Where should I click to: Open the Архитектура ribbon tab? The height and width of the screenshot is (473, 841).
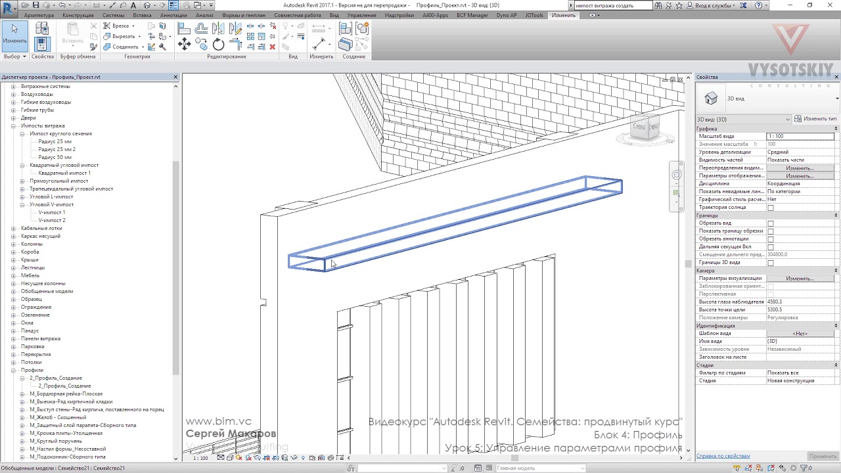[39, 15]
